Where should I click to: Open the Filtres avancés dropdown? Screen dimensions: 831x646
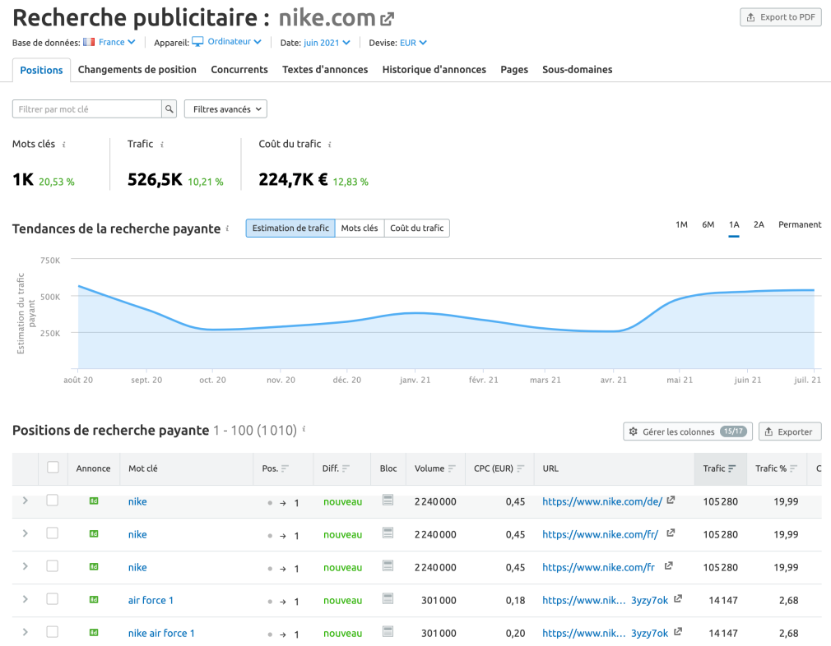tap(225, 109)
